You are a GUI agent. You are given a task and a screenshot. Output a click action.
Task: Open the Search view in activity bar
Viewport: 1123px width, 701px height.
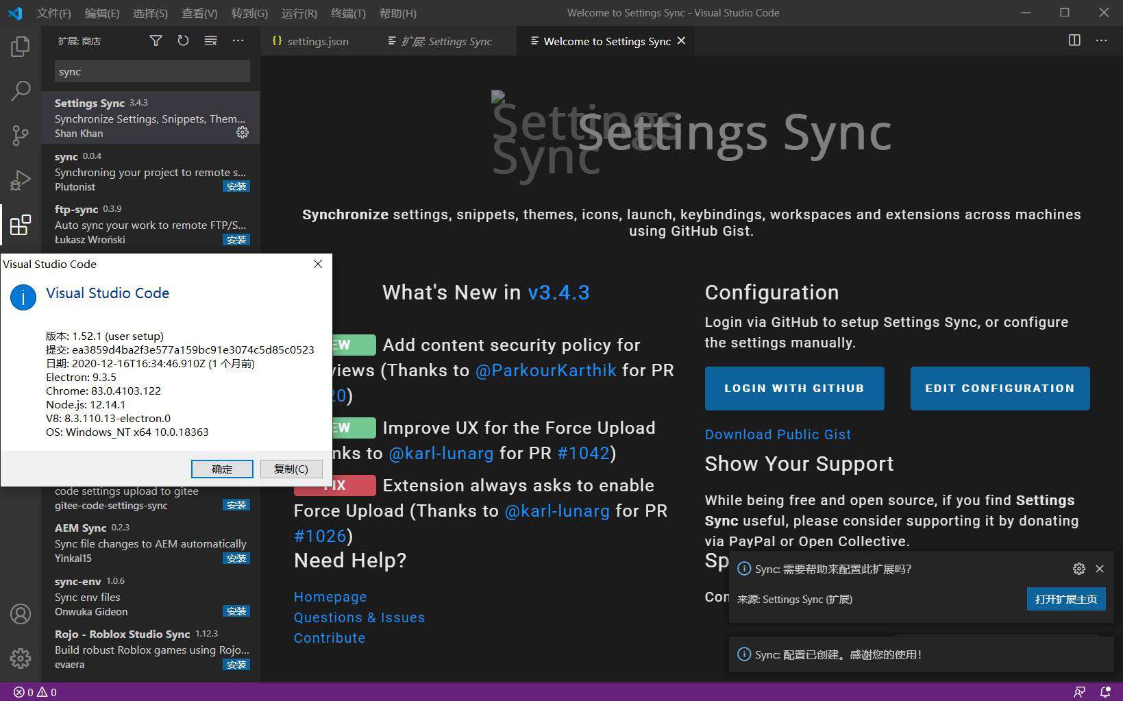tap(21, 90)
